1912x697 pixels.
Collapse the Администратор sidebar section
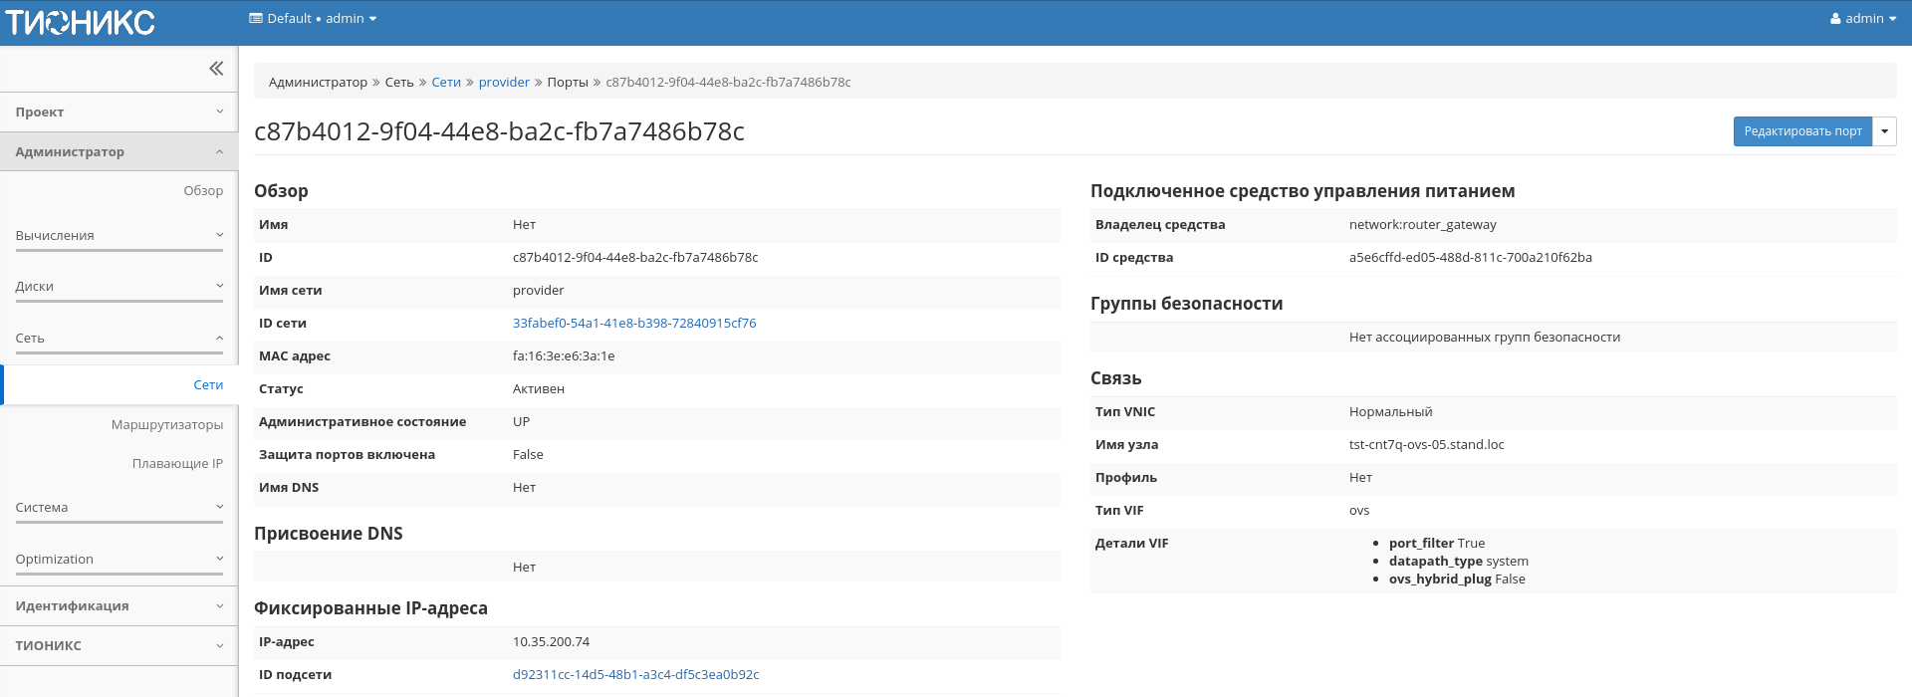[119, 152]
